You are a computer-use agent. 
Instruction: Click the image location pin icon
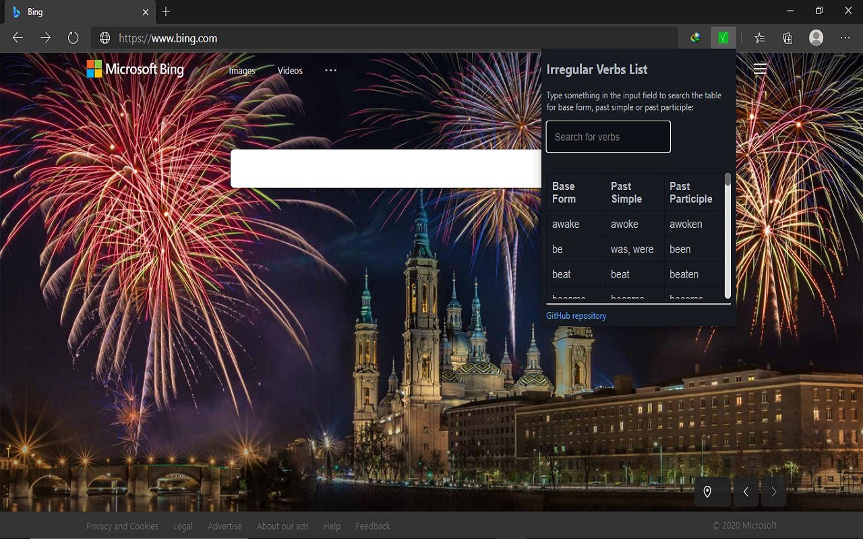[x=707, y=492]
